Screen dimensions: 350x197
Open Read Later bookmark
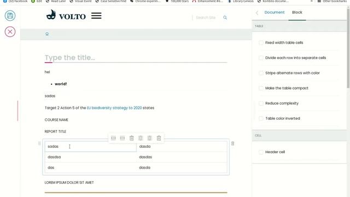(56, 1)
